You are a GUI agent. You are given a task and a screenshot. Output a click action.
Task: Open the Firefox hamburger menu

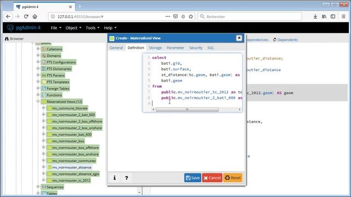(344, 16)
